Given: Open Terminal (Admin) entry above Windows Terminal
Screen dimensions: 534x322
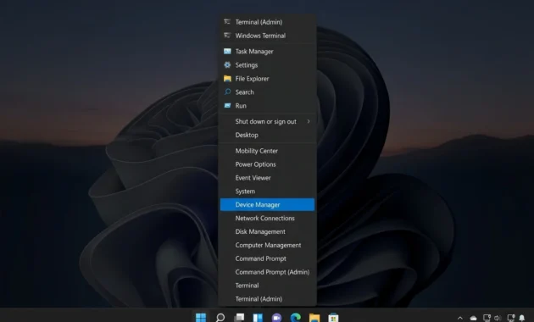Looking at the screenshot, I should tap(267, 22).
